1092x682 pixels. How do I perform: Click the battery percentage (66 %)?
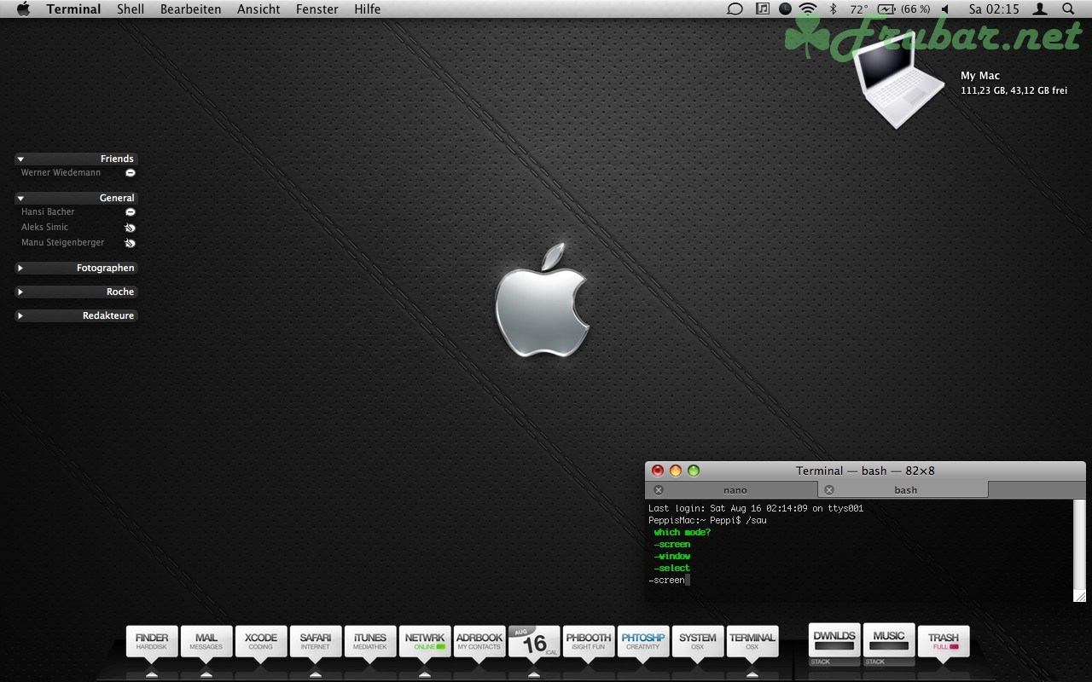[x=915, y=9]
